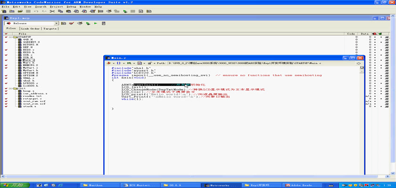Open the Edit menu
The width and height of the screenshot is (396, 188).
coord(16,7)
